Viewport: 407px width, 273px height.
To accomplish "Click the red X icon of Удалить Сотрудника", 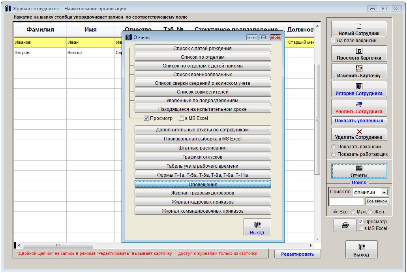I will point(359,132).
